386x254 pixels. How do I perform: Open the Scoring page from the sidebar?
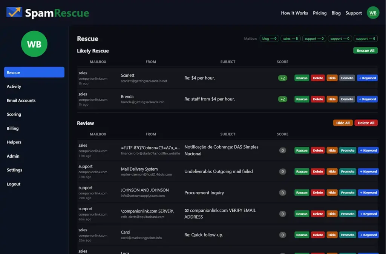tap(14, 114)
